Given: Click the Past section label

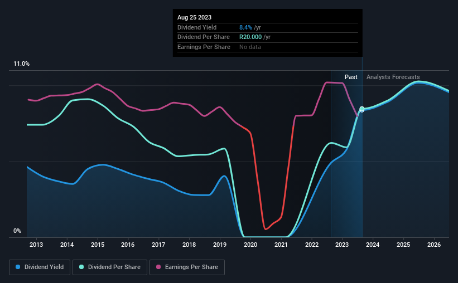Looking at the screenshot, I should [x=351, y=77].
